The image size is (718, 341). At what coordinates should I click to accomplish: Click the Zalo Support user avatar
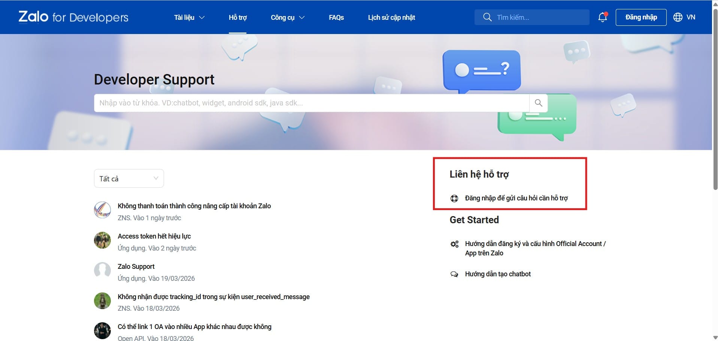coord(102,270)
